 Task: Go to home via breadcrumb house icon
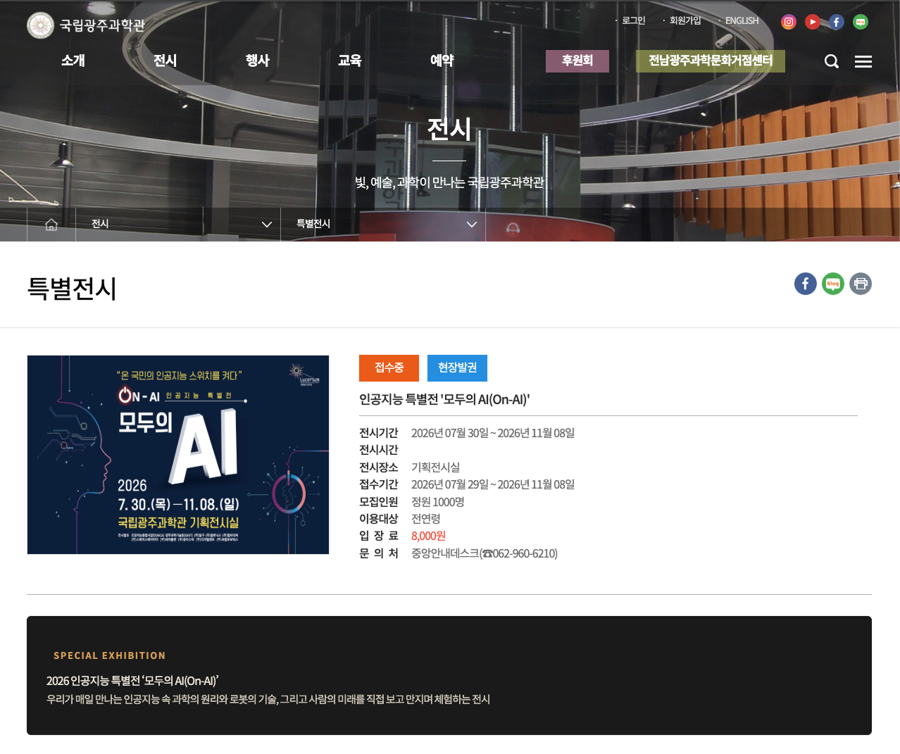pyautogui.click(x=51, y=225)
